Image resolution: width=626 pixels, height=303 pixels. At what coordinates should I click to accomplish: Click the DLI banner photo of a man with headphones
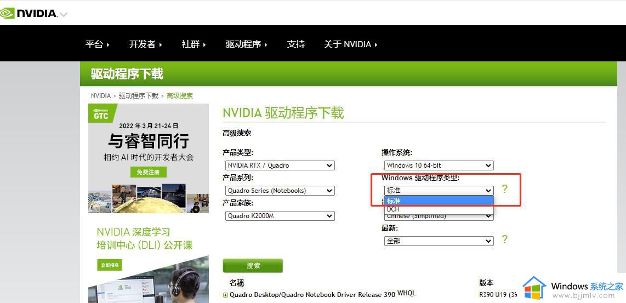pyautogui.click(x=149, y=279)
